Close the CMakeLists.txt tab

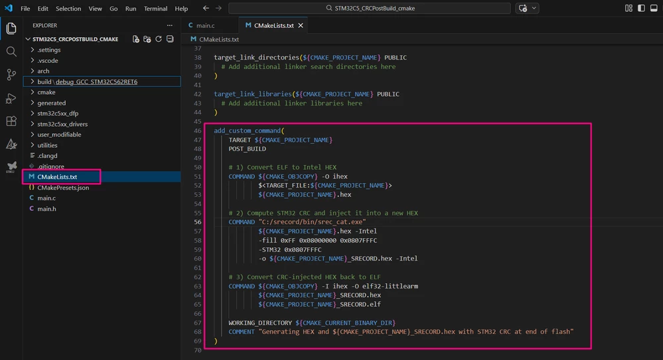[301, 25]
